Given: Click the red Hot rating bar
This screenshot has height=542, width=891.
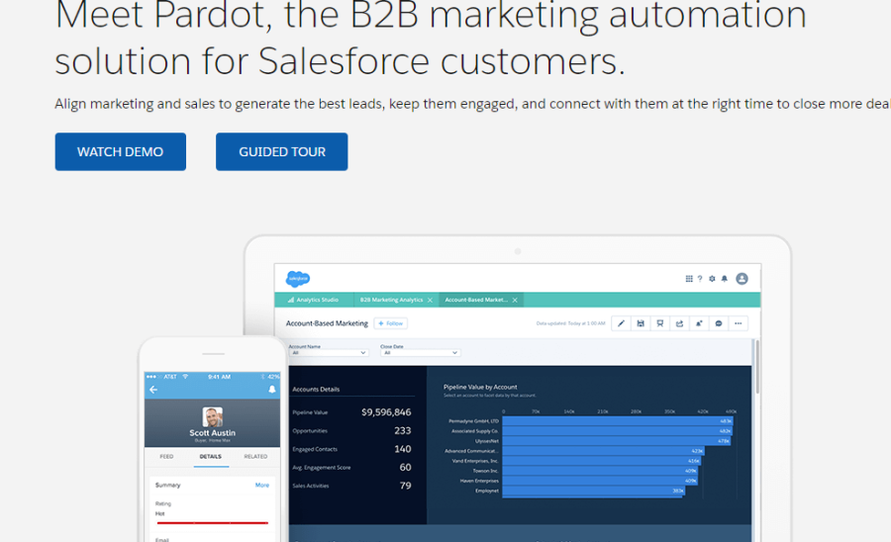Looking at the screenshot, I should (x=212, y=522).
